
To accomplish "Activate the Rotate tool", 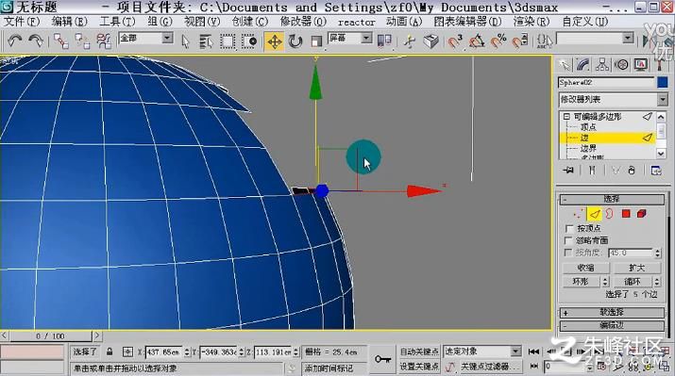I will coord(295,41).
